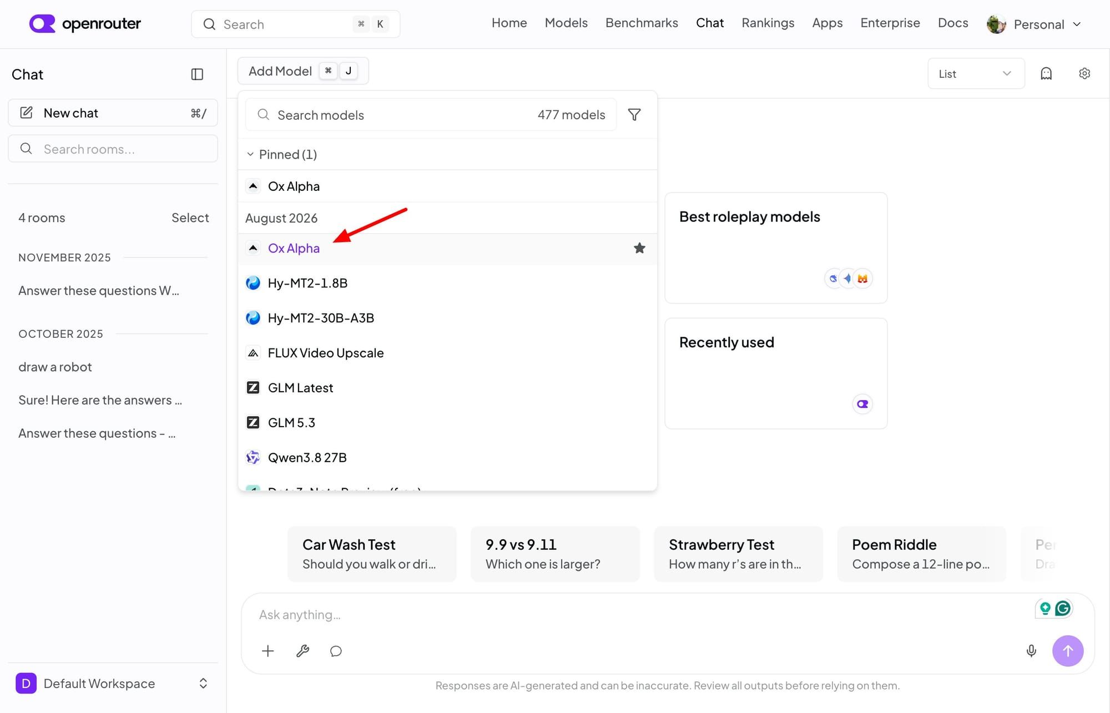
Task: Select the GLM 5.3 model
Action: point(447,422)
